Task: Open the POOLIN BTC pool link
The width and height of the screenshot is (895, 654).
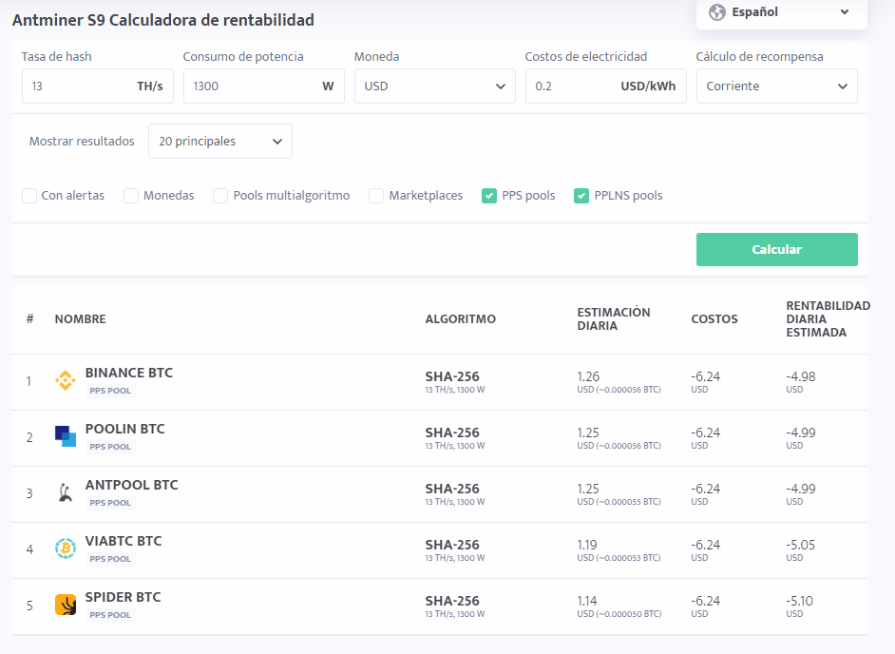Action: click(x=125, y=429)
